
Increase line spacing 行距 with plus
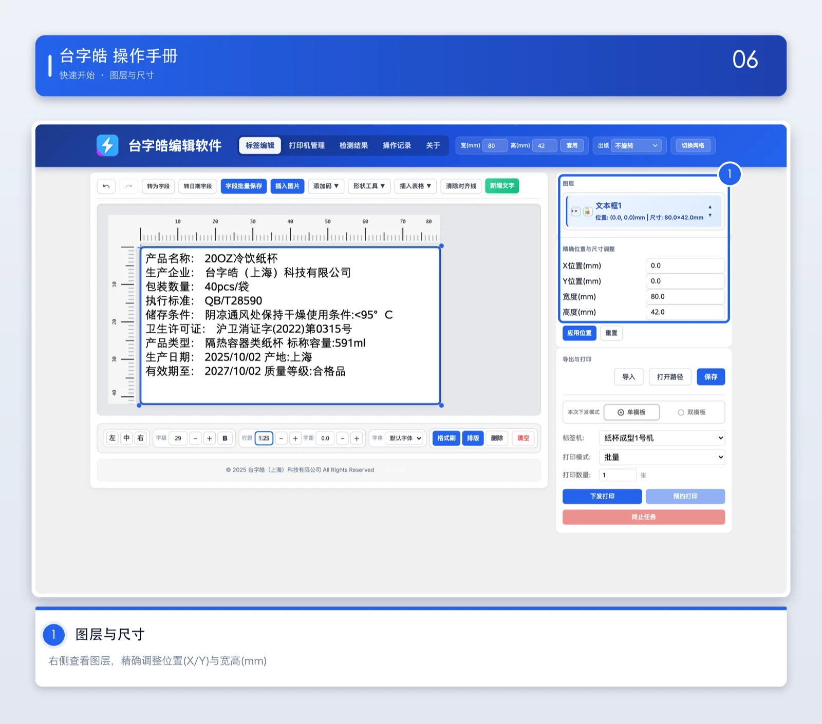[295, 438]
